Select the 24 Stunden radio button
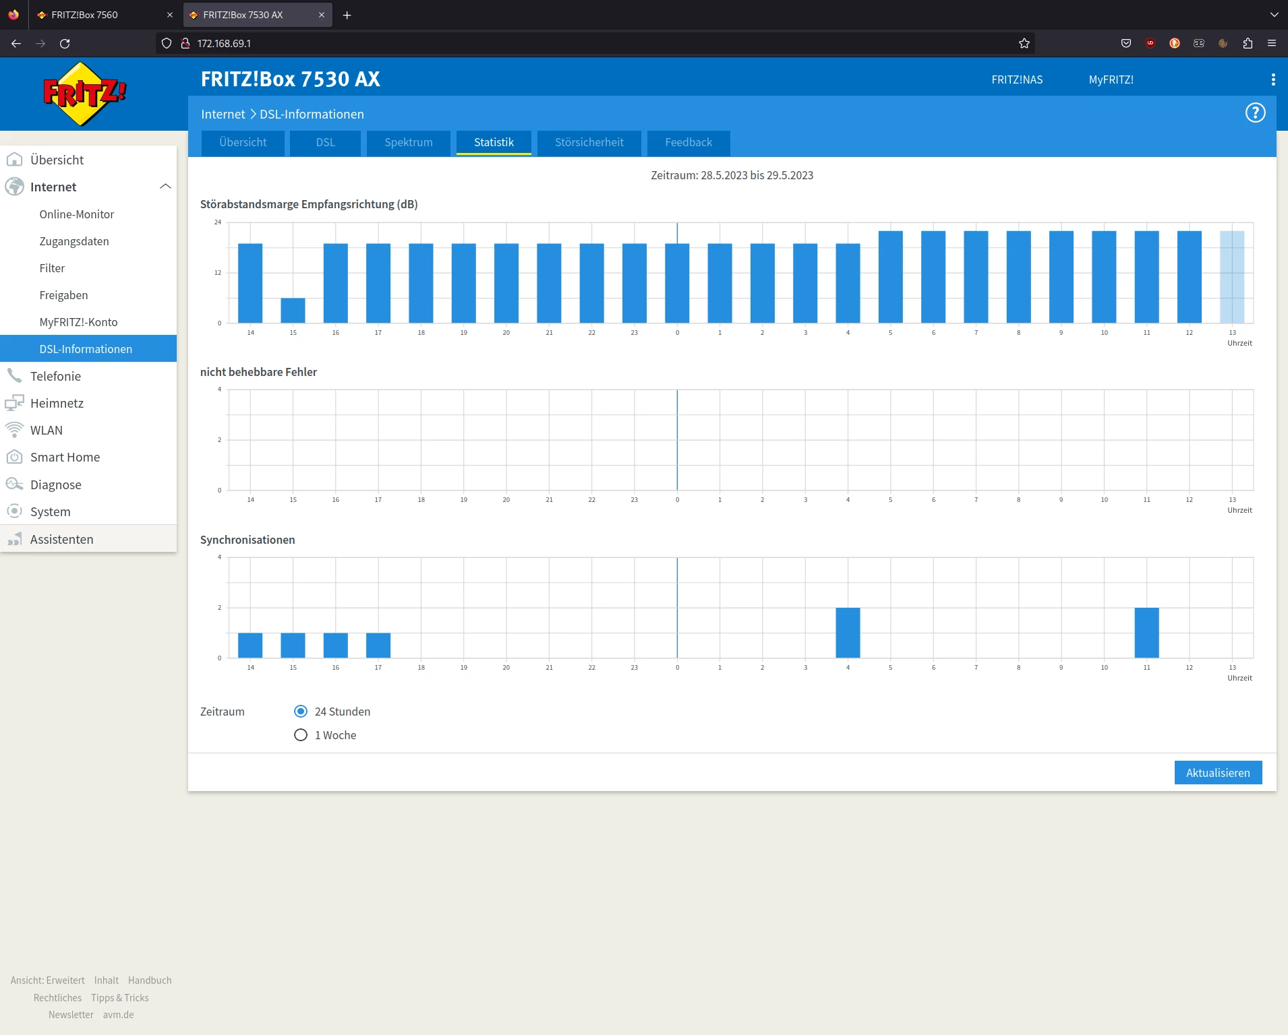Screen dimensions: 1288x1035 [301, 712]
